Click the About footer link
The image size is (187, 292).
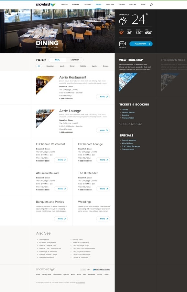click(73, 274)
